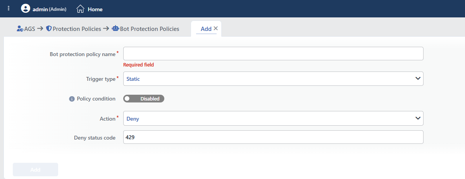Screen dimensions: 465x179
Task: Click the Trigger type label
Action: pyautogui.click(x=100, y=79)
